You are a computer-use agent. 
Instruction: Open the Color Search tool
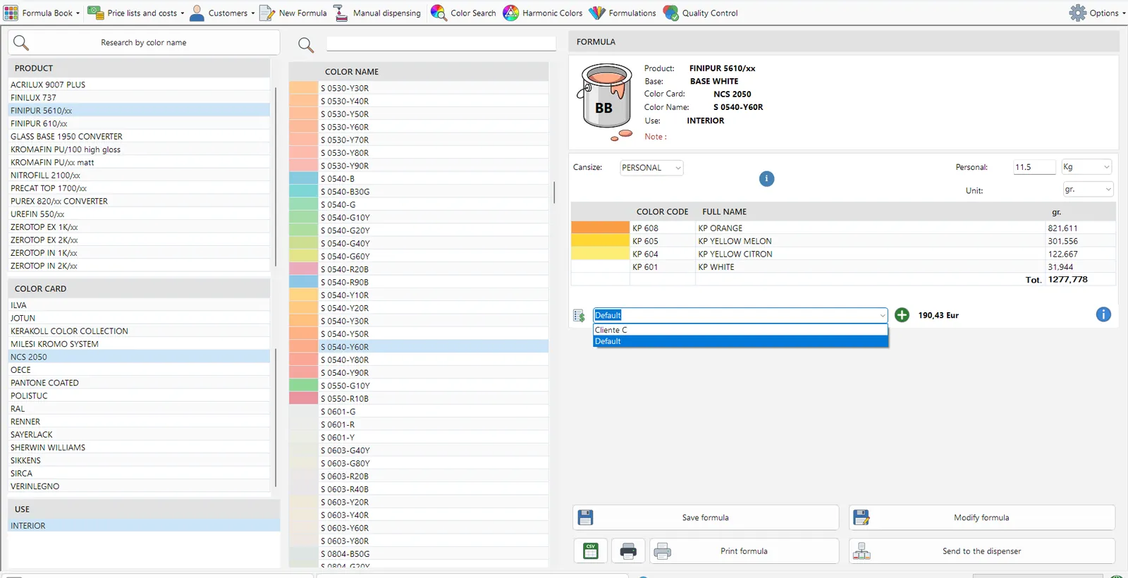click(x=463, y=13)
